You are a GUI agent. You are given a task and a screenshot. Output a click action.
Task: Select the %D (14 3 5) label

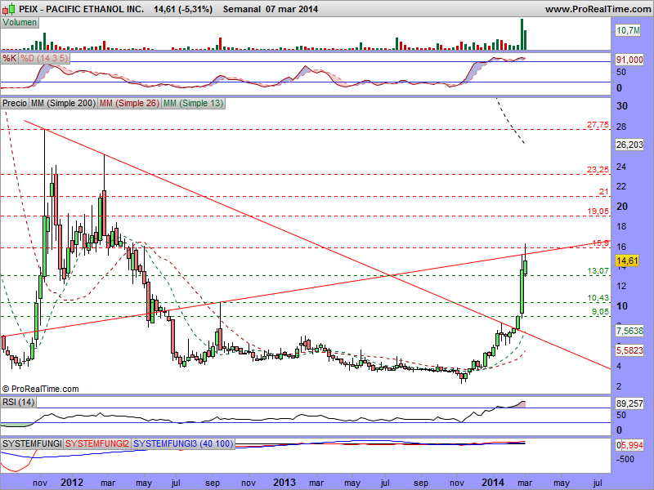point(44,58)
